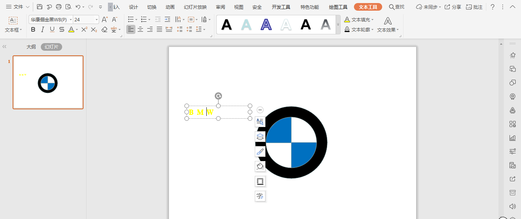This screenshot has height=219, width=521.
Task: Toggle strikethrough formatting
Action: click(x=62, y=29)
